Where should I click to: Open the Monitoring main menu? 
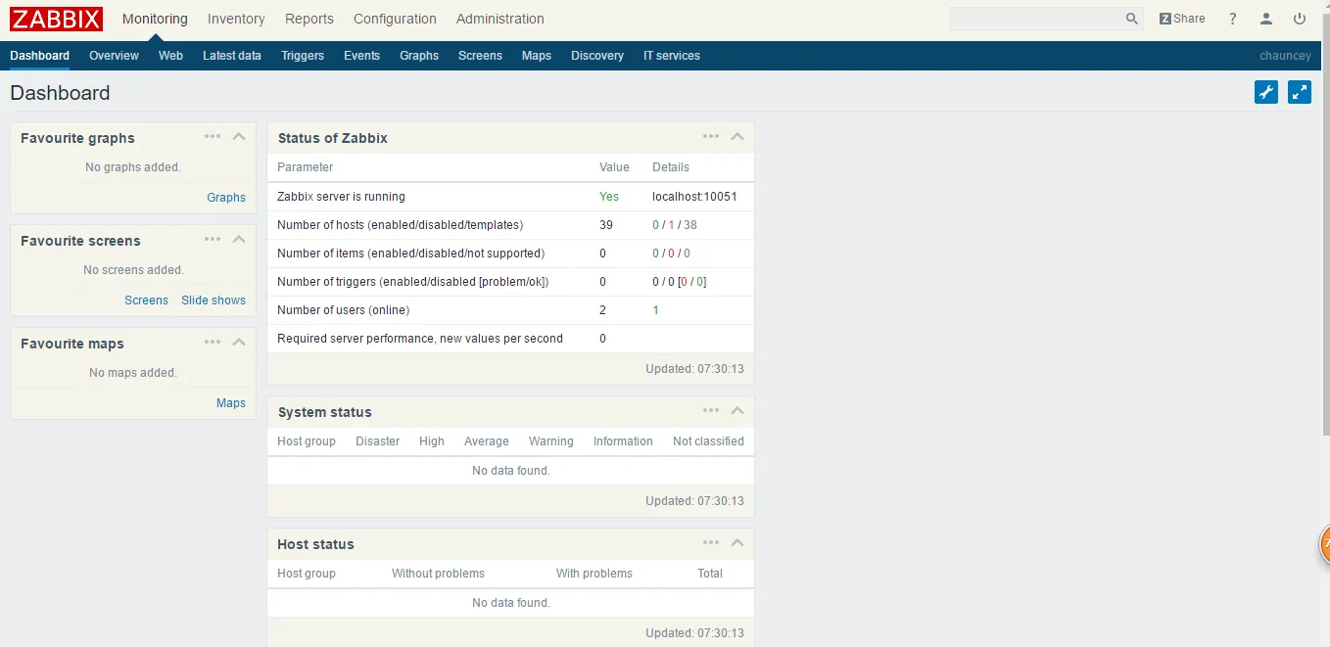[x=155, y=19]
